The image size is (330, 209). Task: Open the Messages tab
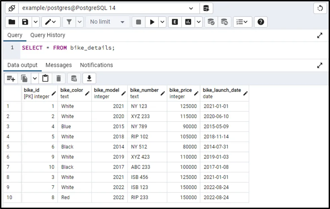pyautogui.click(x=58, y=65)
